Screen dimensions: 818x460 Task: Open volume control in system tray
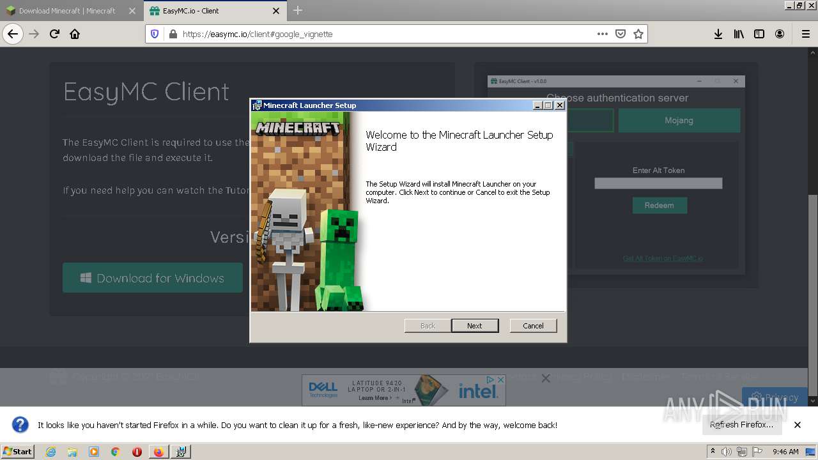tap(727, 452)
